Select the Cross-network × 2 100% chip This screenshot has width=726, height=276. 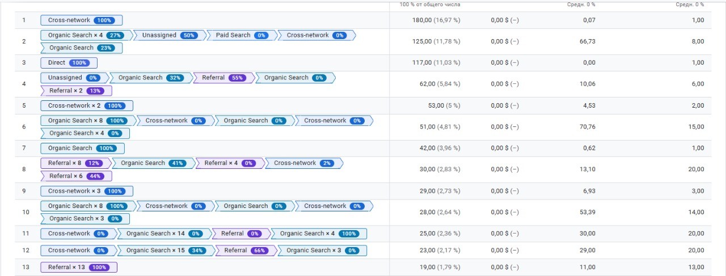tap(86, 105)
